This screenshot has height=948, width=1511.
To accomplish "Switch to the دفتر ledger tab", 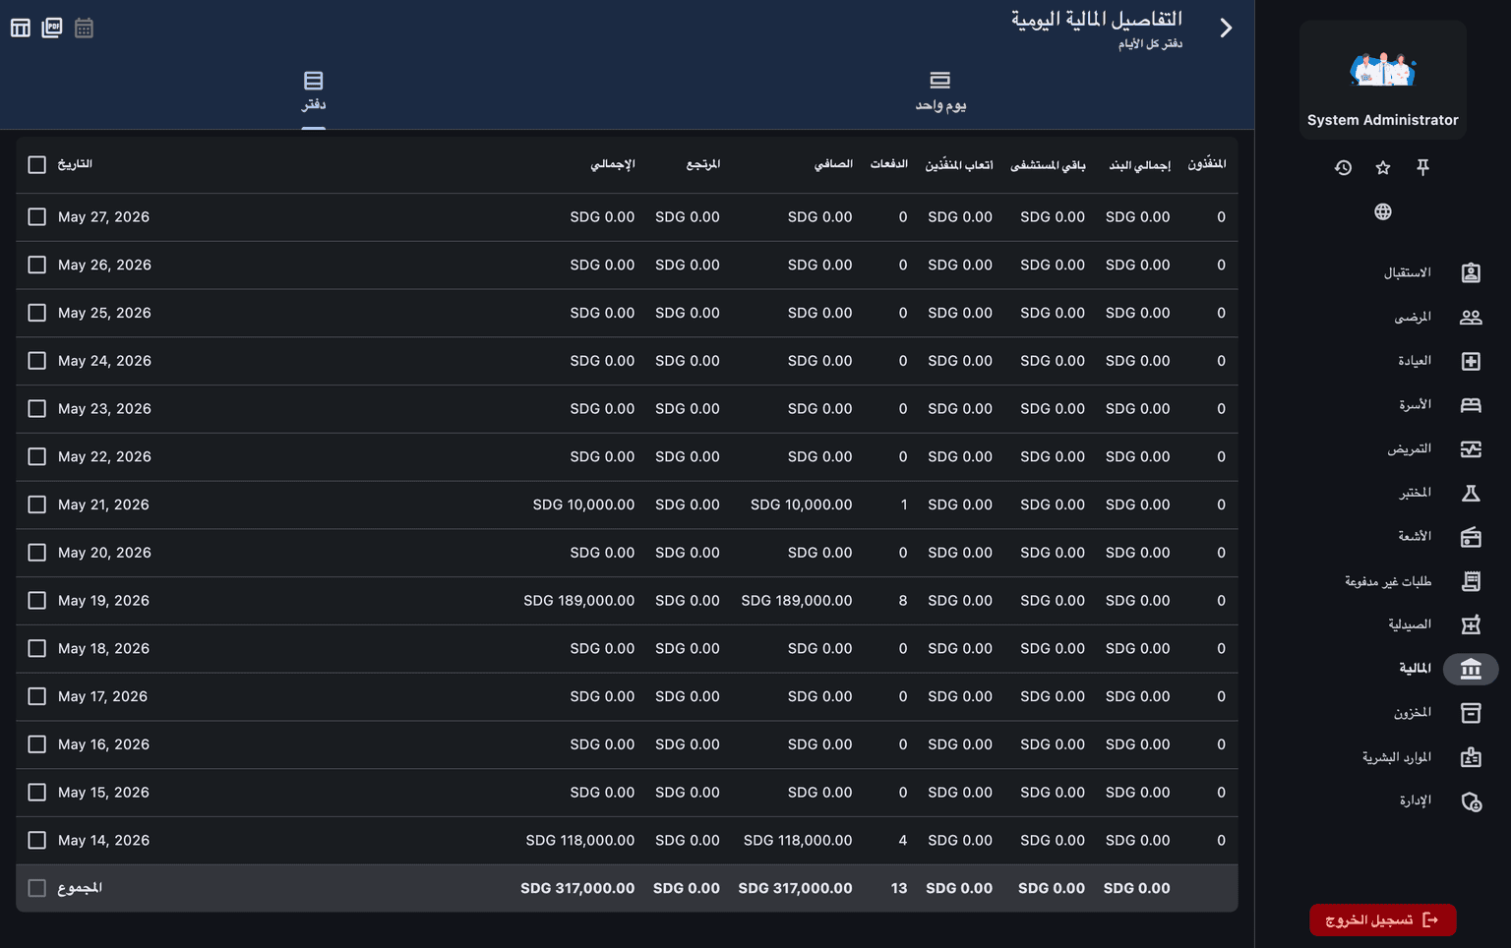I will click(x=314, y=91).
